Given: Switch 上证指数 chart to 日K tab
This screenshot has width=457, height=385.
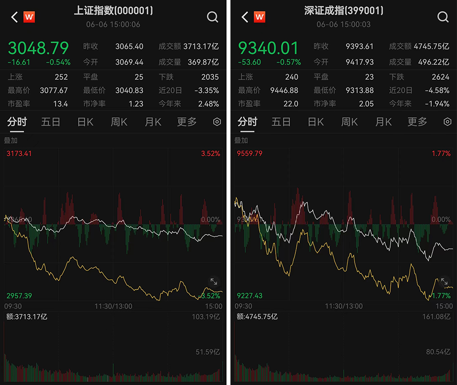Looking at the screenshot, I should (x=85, y=122).
